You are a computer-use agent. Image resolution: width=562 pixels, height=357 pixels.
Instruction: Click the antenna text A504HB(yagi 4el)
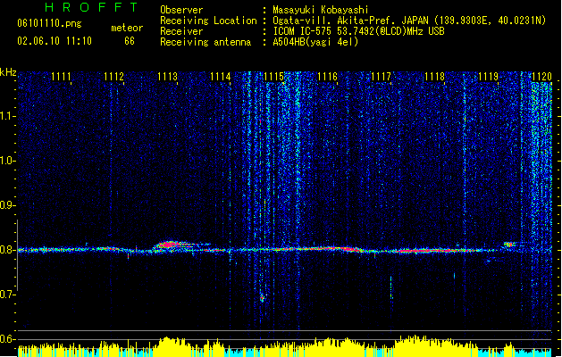tap(315, 42)
